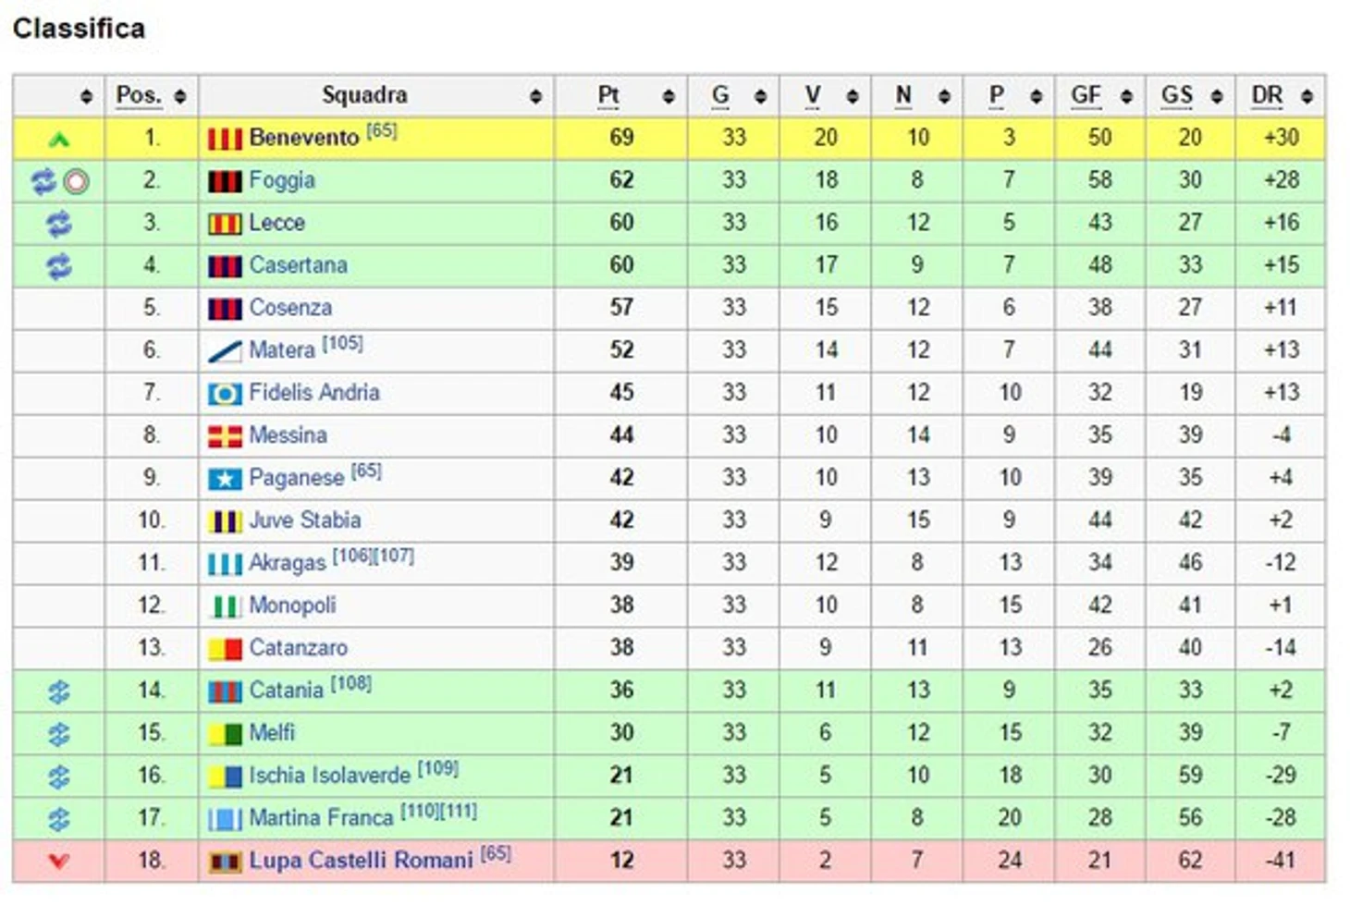The height and width of the screenshot is (905, 1350).
Task: Open footnote 109 beside Ischia Isolaverde
Action: tap(437, 768)
